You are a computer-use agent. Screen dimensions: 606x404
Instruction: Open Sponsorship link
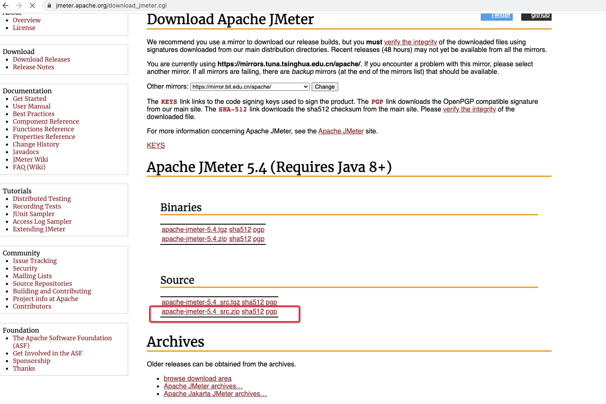point(32,361)
